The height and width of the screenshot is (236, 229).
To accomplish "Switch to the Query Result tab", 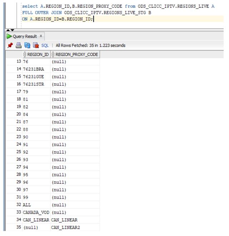I will point(25,36).
